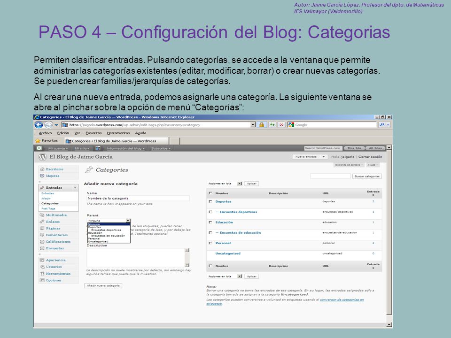451x338 pixels.
Task: Expand Opciones de pantalla panel
Action: 349,165
